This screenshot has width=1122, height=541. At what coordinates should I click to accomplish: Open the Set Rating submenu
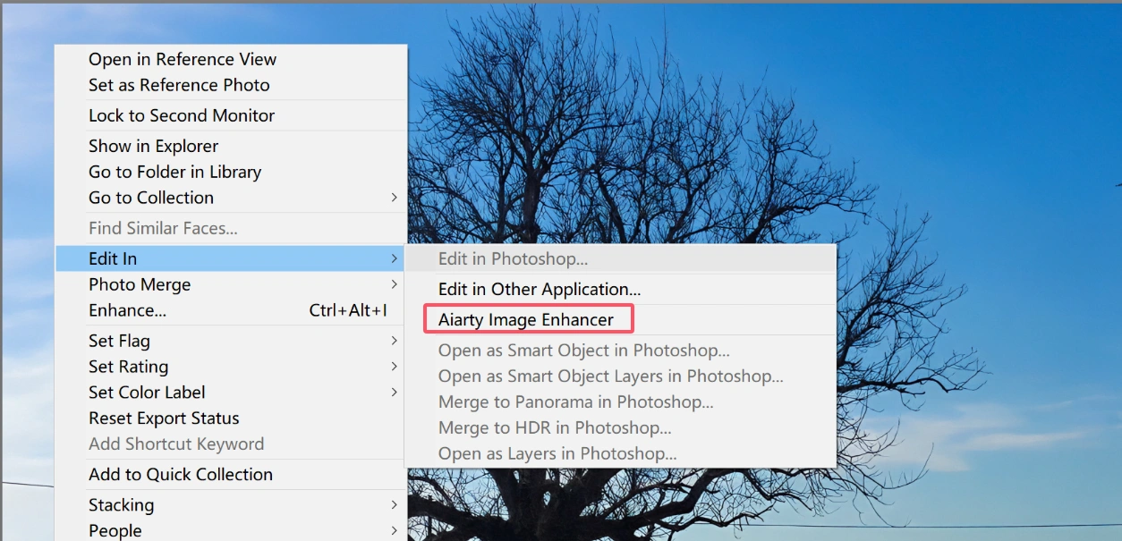click(x=231, y=367)
